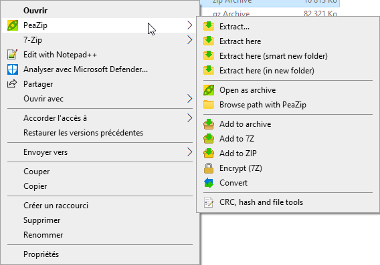Viewport: 380px width, 265px height.
Task: Select Extract here (smart new folder)
Action: tap(288, 56)
